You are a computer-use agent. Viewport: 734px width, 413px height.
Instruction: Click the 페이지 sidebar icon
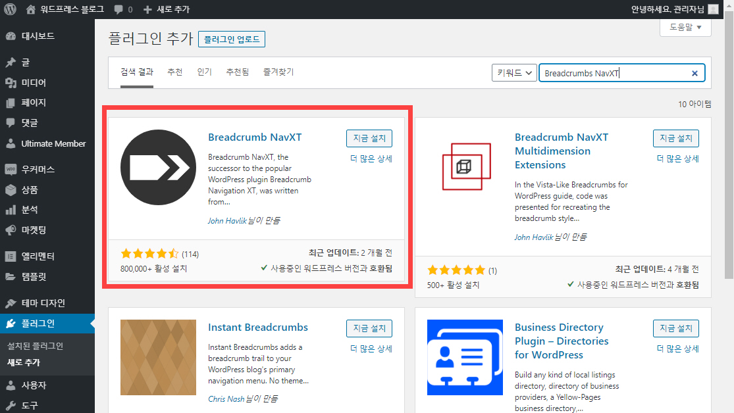tap(11, 103)
